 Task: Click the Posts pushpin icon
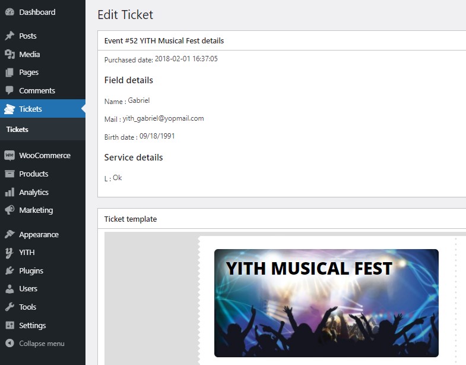(9, 36)
